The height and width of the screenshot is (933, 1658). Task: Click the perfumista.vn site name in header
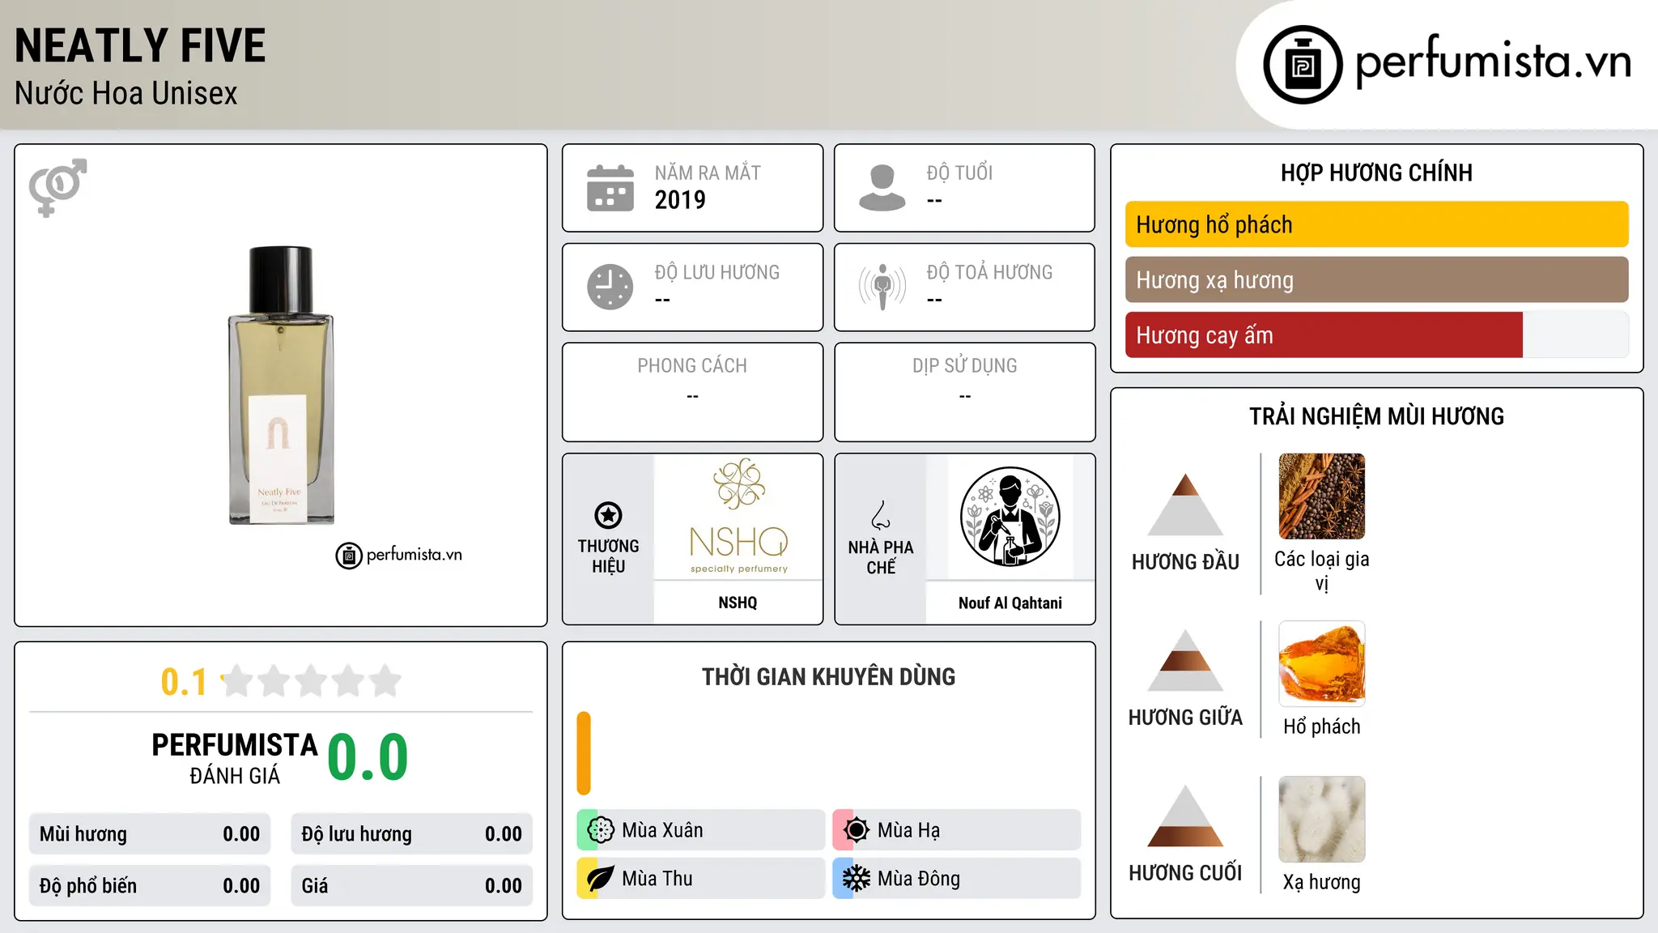tap(1494, 62)
